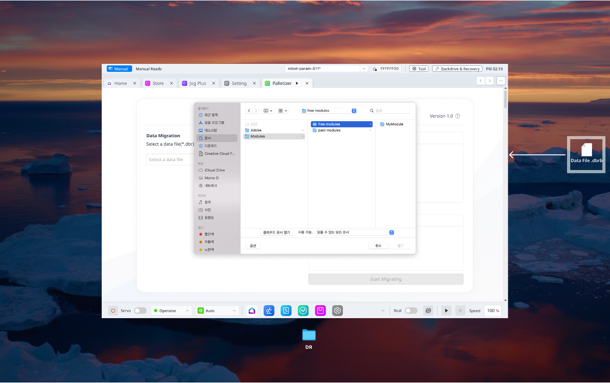Click the 취소 cancel button in file dialog

click(x=378, y=246)
